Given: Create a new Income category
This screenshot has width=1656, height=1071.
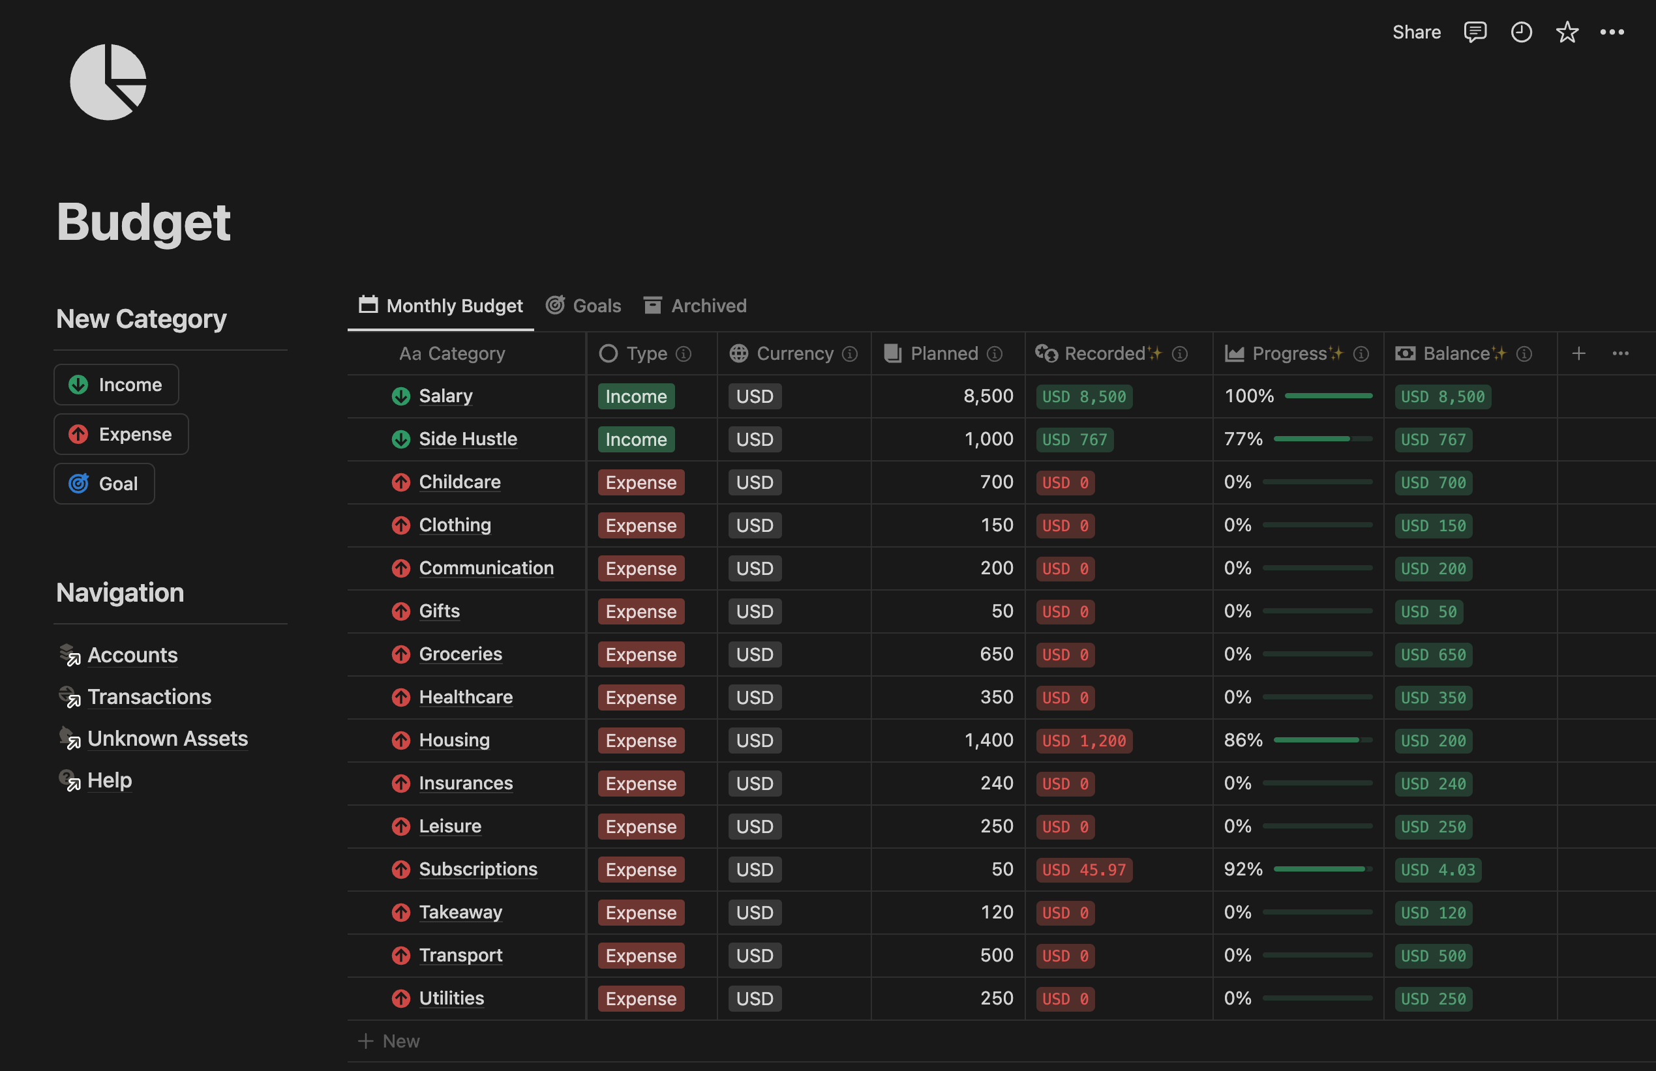Looking at the screenshot, I should click(115, 384).
